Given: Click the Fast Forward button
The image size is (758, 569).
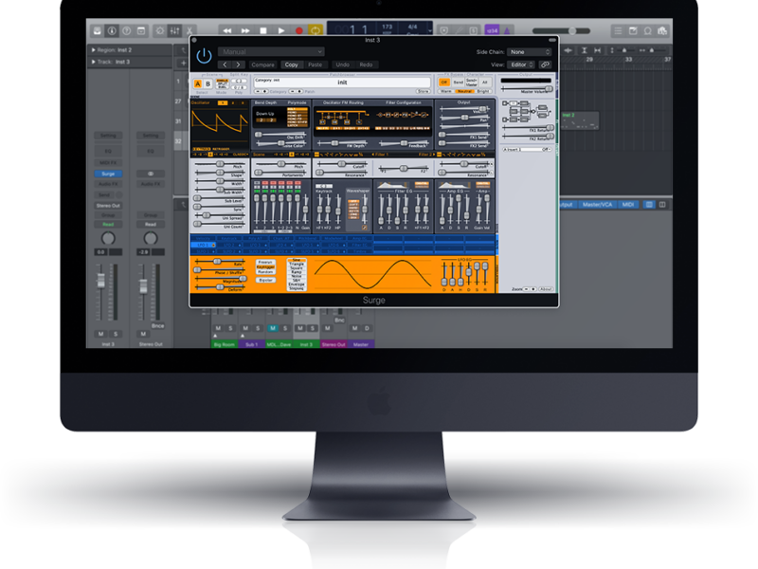Looking at the screenshot, I should click(x=247, y=30).
